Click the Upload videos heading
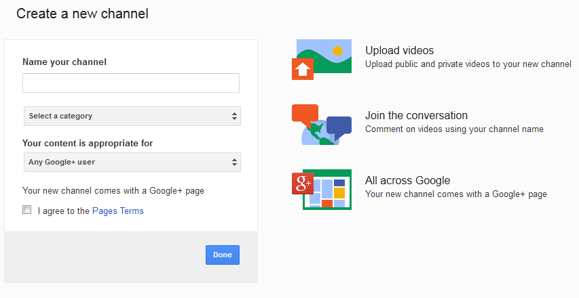The image size is (579, 298). [x=399, y=50]
